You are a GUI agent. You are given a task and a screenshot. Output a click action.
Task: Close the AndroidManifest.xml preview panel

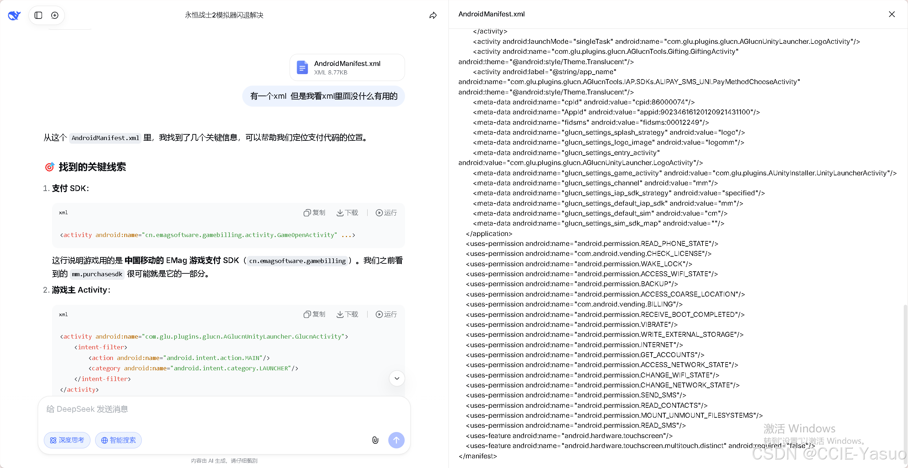[x=892, y=14]
